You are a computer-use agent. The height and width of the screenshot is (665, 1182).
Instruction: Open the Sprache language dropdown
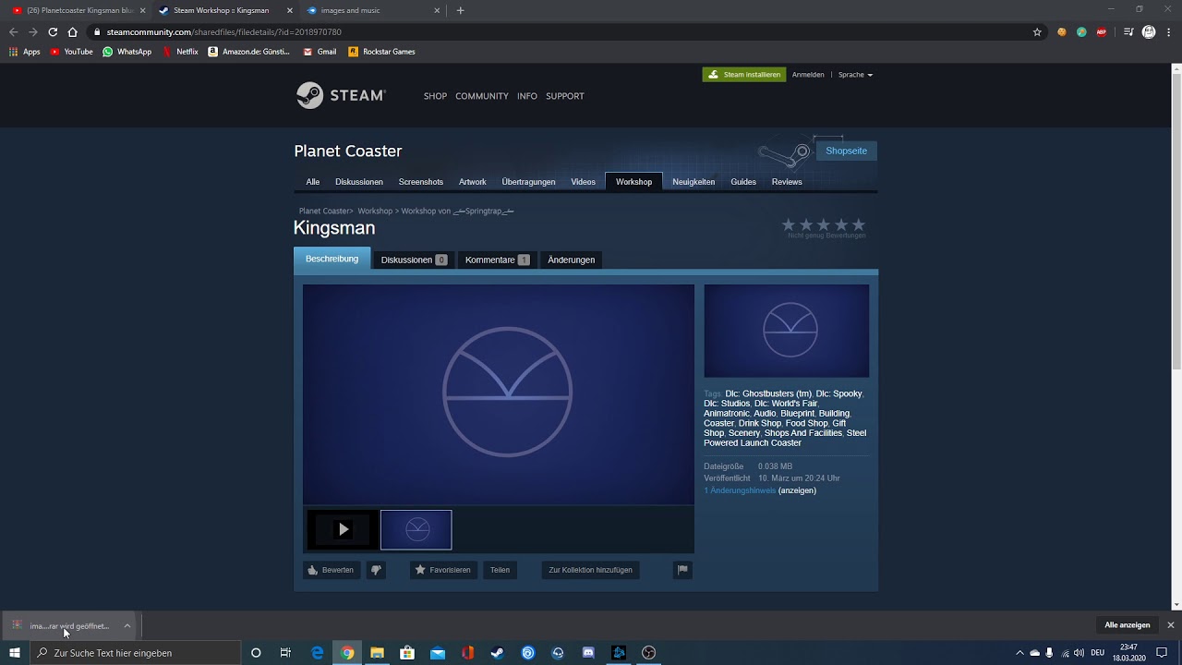point(855,75)
